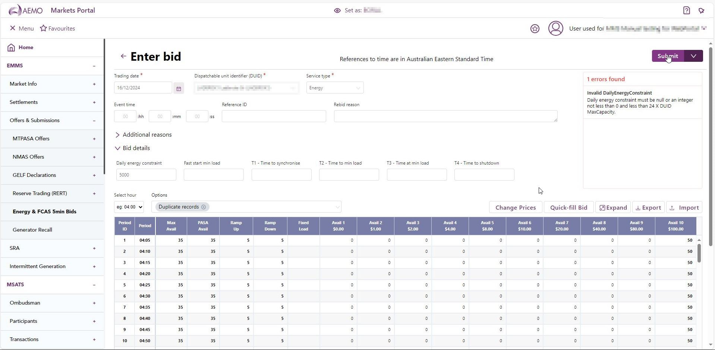Open the user profile avatar icon

555,29
